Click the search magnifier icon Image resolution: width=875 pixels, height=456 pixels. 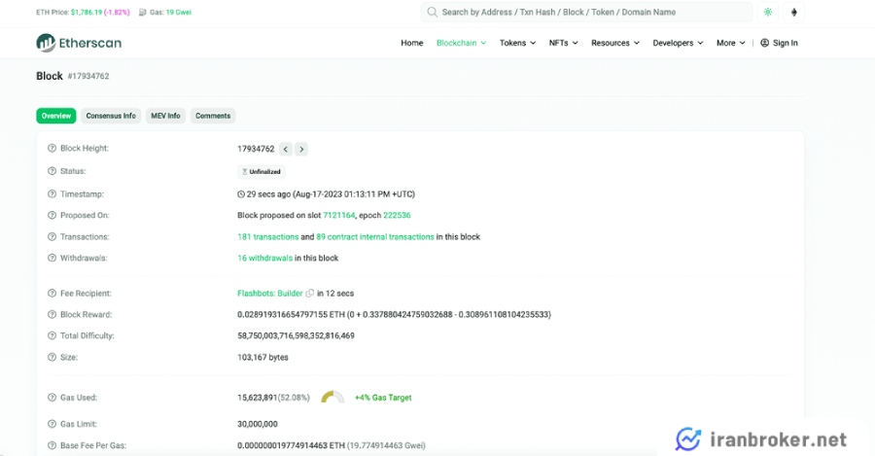click(x=432, y=13)
